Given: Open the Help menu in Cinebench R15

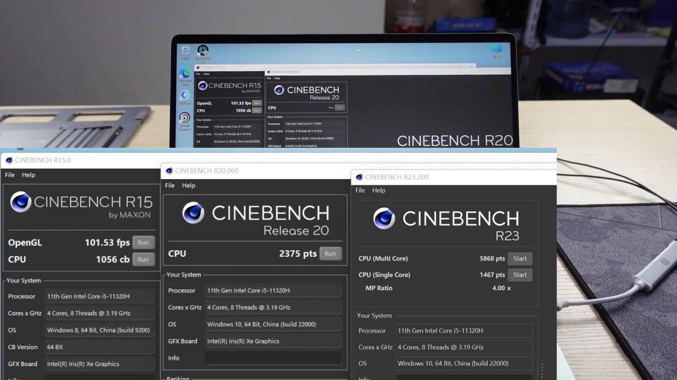Looking at the screenshot, I should pos(28,175).
